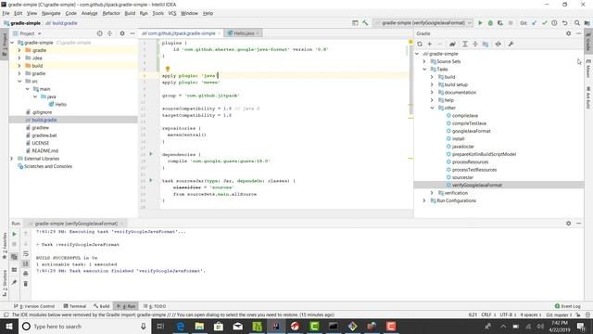Expand all nodes in the Gradle panel

[x=465, y=44]
